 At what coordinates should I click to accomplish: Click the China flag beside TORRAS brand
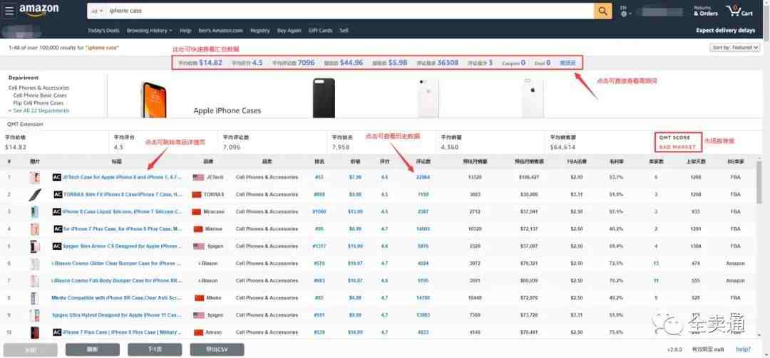(197, 194)
